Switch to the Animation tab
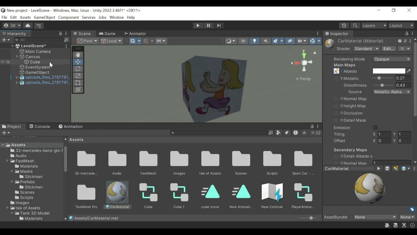 (x=70, y=127)
